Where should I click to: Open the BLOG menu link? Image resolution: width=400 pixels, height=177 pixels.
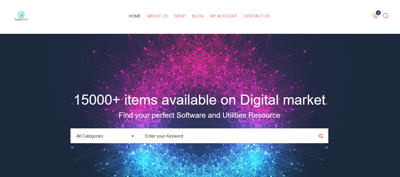coord(198,16)
